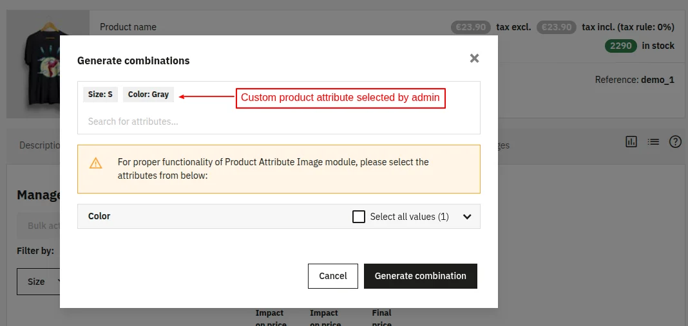The image size is (688, 326).
Task: Click the Color attribute group header
Action: pyautogui.click(x=100, y=217)
